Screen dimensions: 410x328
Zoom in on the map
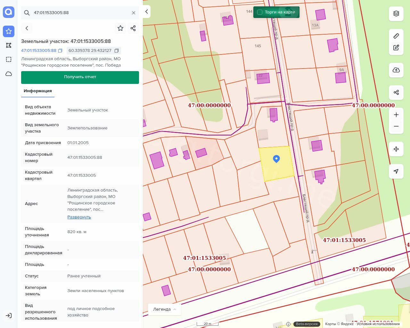(x=396, y=115)
